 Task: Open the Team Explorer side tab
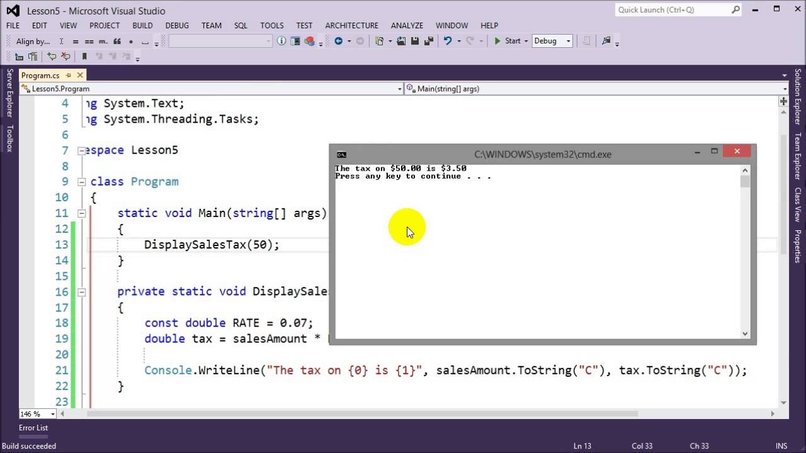tap(797, 156)
